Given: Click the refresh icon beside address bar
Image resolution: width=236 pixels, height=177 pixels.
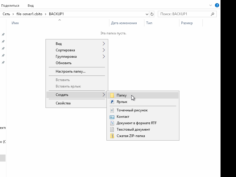Looking at the screenshot, I should point(152,14).
